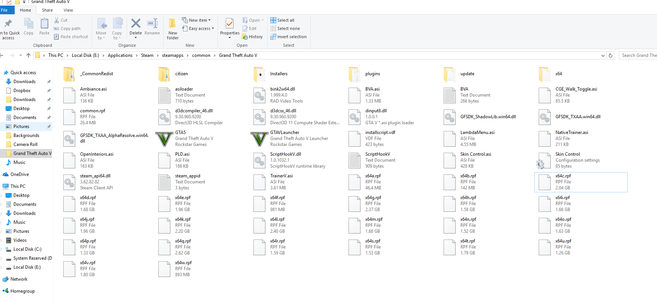Image resolution: width=657 pixels, height=305 pixels.
Task: Switch to the Share ribbon tab
Action: click(47, 10)
